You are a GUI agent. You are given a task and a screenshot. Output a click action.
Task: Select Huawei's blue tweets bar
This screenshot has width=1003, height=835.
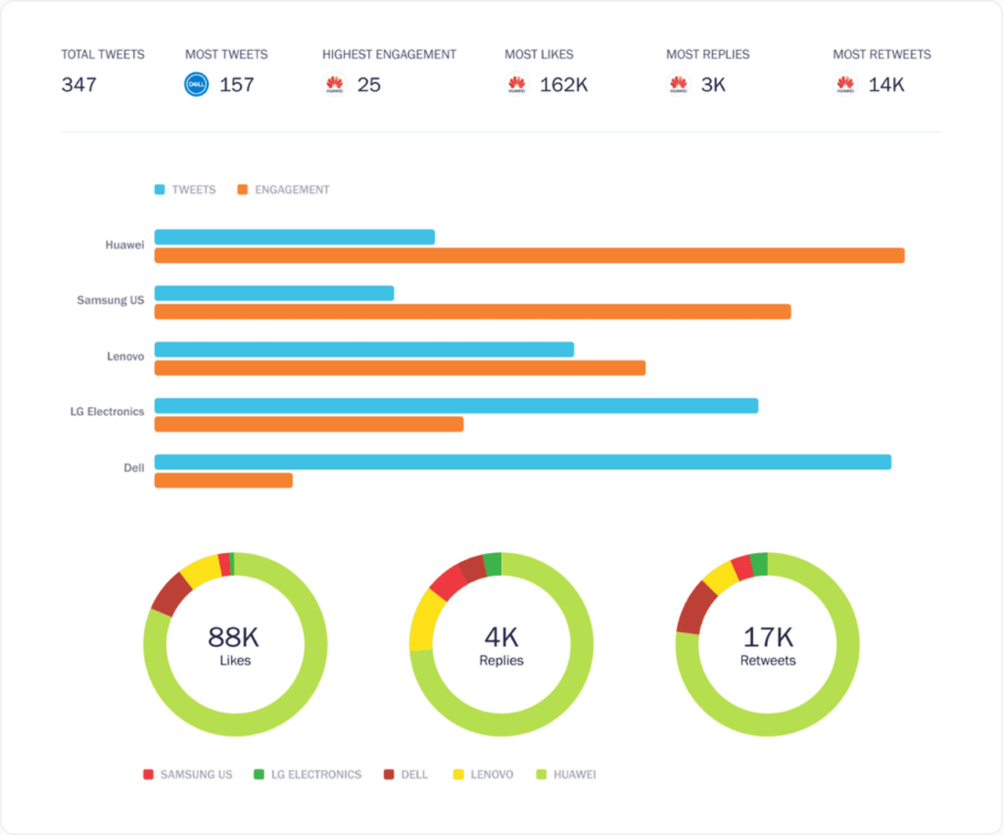click(x=295, y=237)
